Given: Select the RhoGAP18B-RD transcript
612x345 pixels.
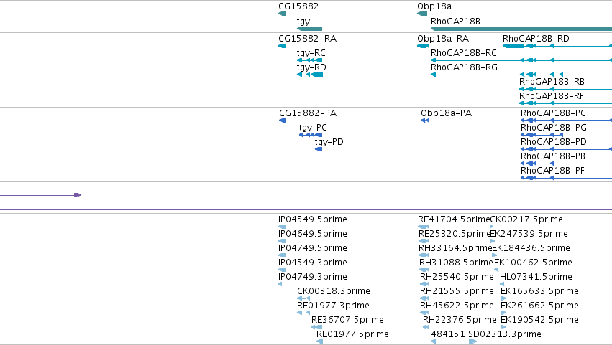Looking at the screenshot, I should pyautogui.click(x=557, y=47).
